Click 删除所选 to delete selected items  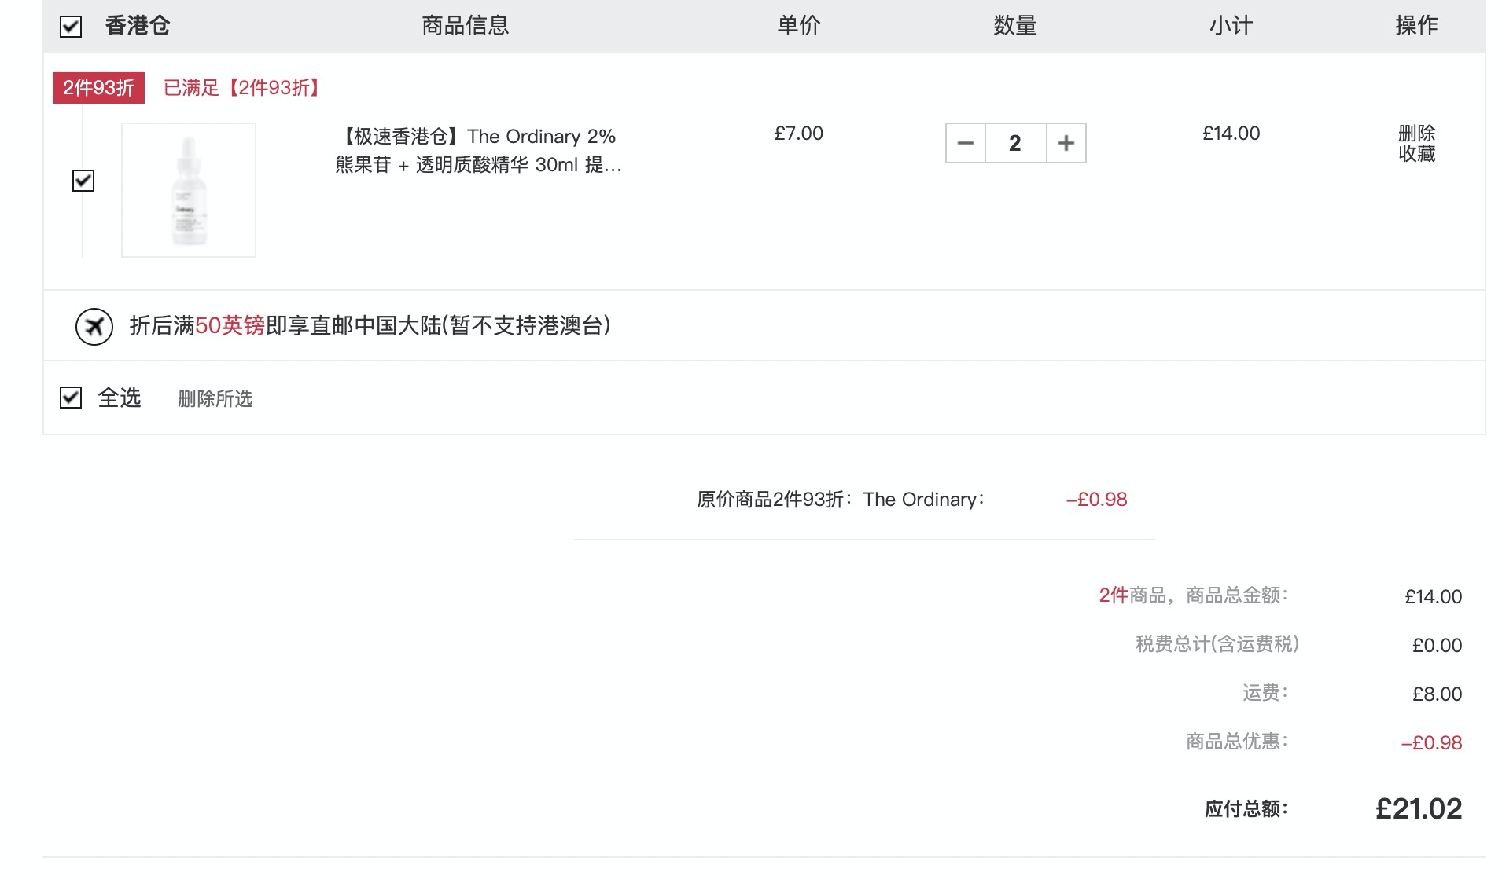click(215, 399)
